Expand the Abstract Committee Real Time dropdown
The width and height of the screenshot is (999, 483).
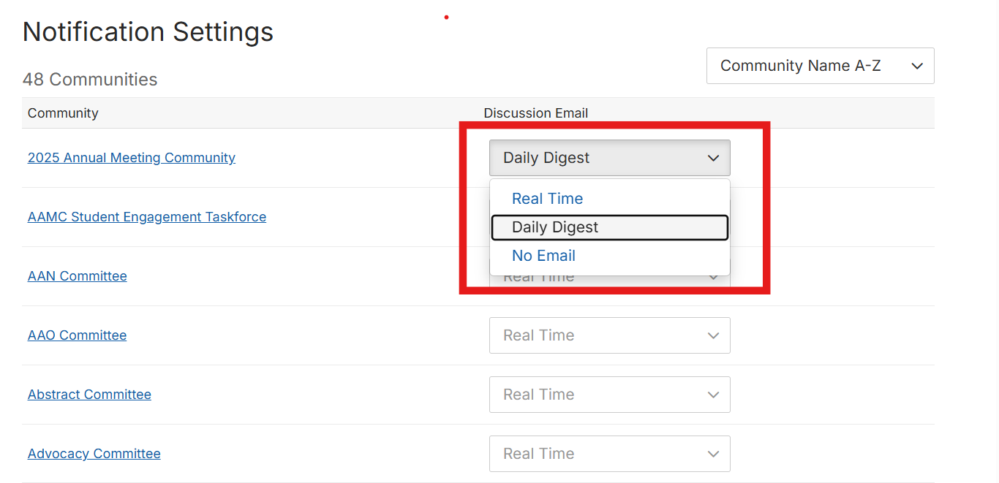(x=609, y=395)
